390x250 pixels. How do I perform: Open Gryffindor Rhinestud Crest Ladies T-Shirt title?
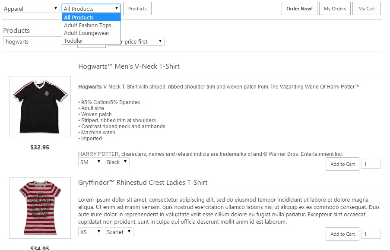143,183
